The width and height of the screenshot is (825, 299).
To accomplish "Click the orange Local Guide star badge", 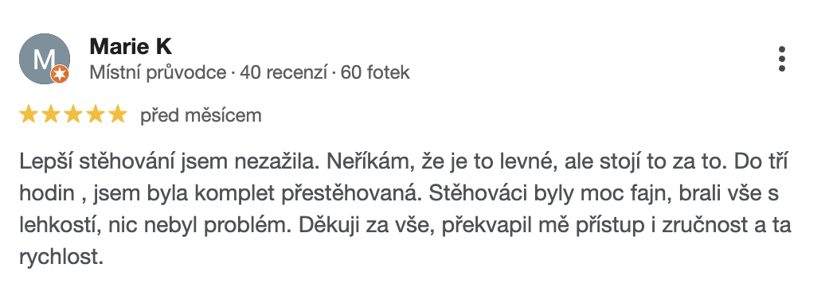I will [x=60, y=75].
